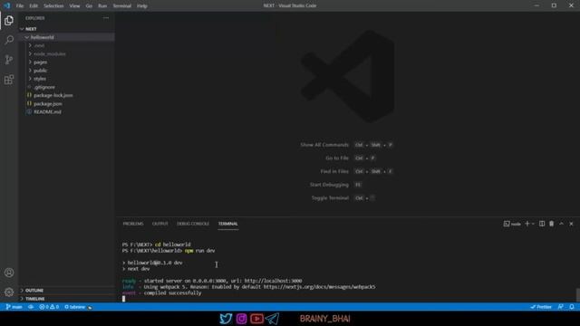The height and width of the screenshot is (326, 580).
Task: Expand the styles folder
Action: (66, 79)
